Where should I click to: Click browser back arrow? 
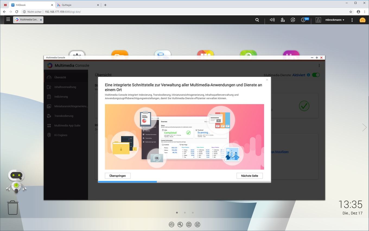tap(4, 12)
